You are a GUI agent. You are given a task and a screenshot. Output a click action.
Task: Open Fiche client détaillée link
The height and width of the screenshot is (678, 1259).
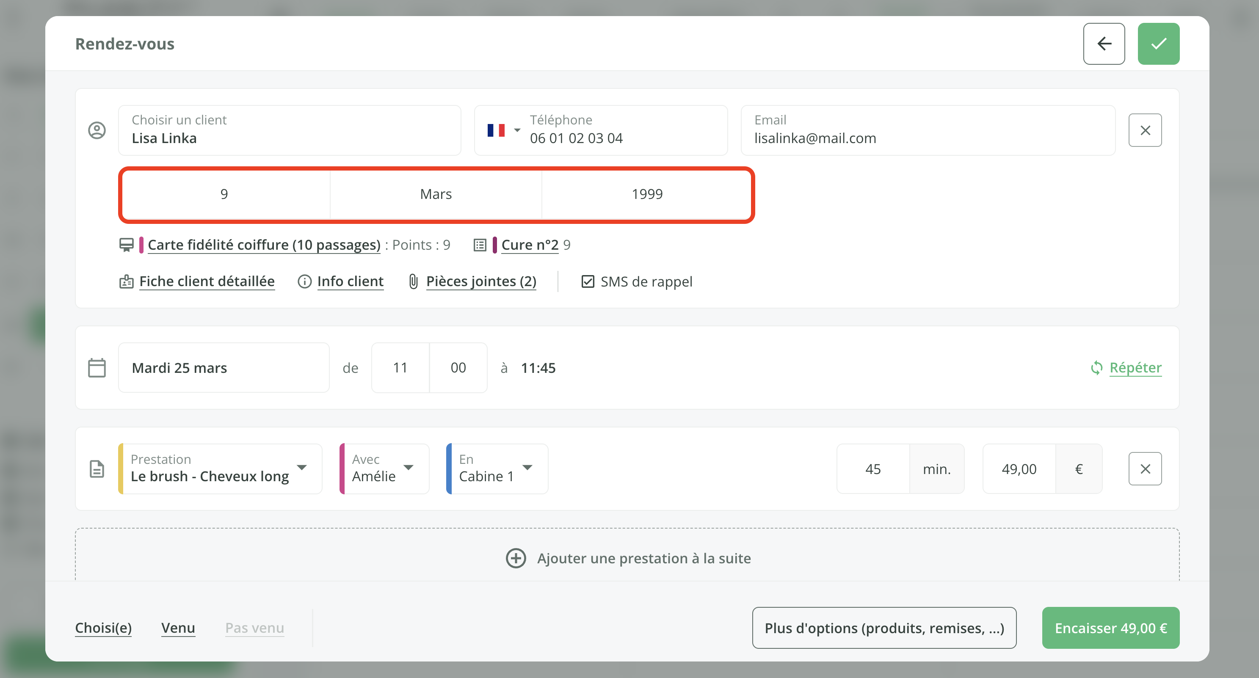[x=207, y=281]
